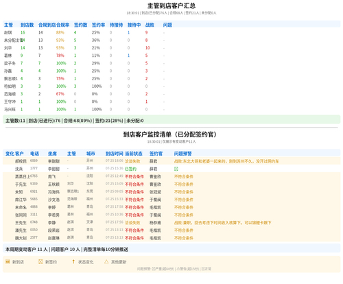Click the 29% signing rate cell
The height and width of the screenshot is (284, 343).
(x=96, y=63)
